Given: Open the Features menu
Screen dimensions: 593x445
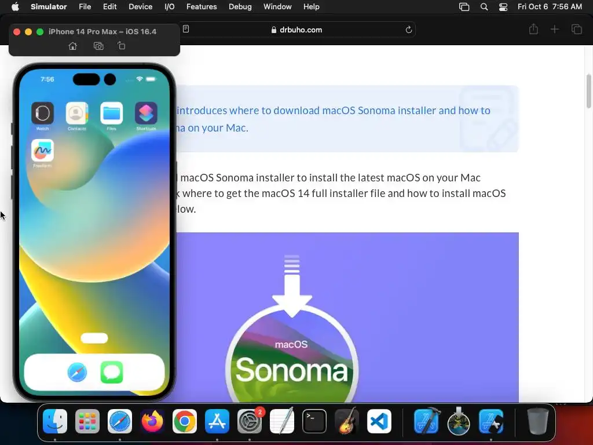Looking at the screenshot, I should pos(202,7).
